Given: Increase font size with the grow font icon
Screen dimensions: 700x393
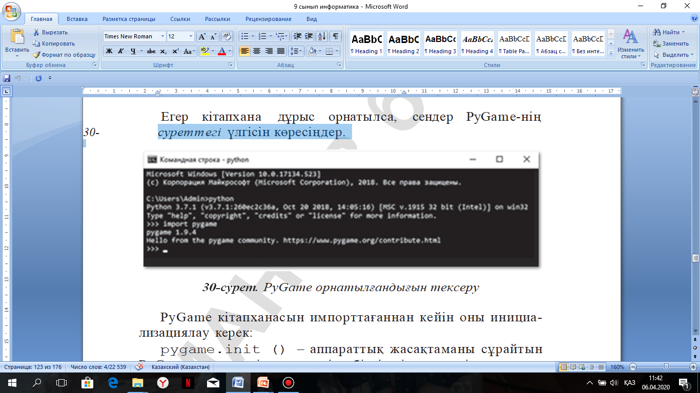Looking at the screenshot, I should click(202, 36).
